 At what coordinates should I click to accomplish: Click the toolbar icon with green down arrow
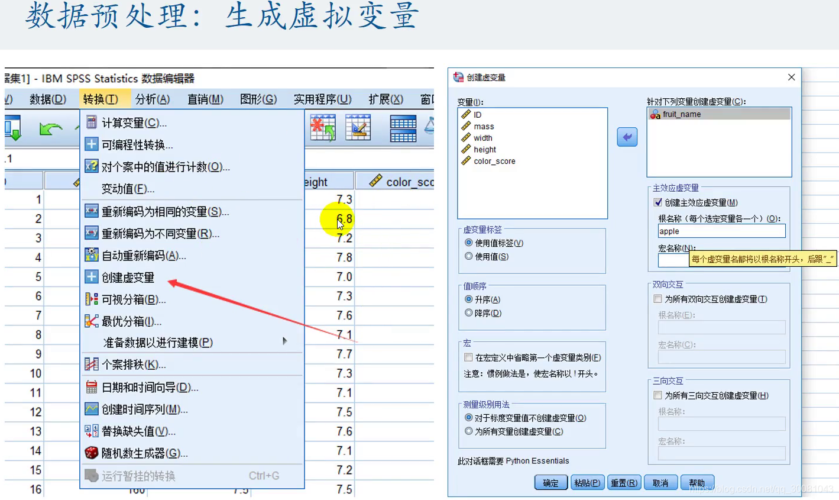click(x=12, y=128)
